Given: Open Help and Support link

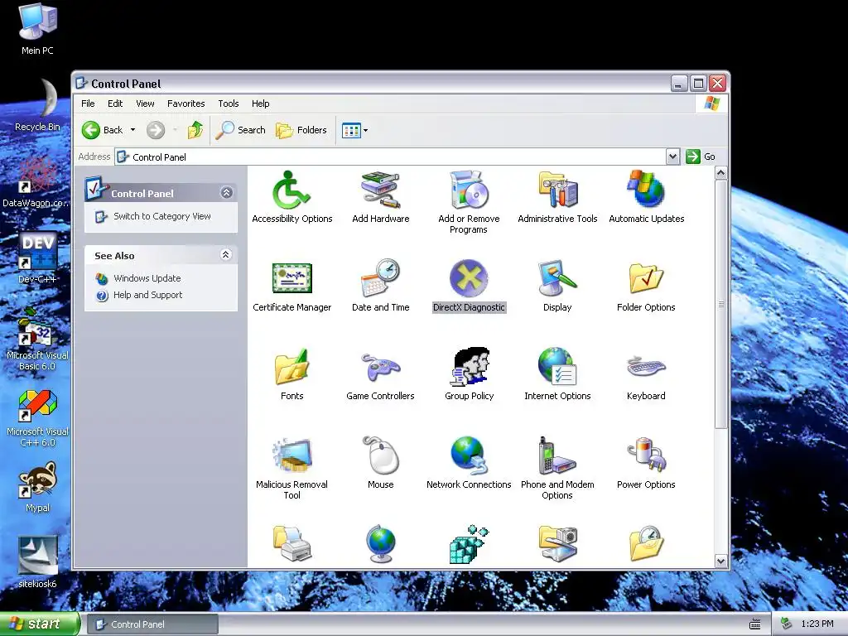Looking at the screenshot, I should point(147,295).
